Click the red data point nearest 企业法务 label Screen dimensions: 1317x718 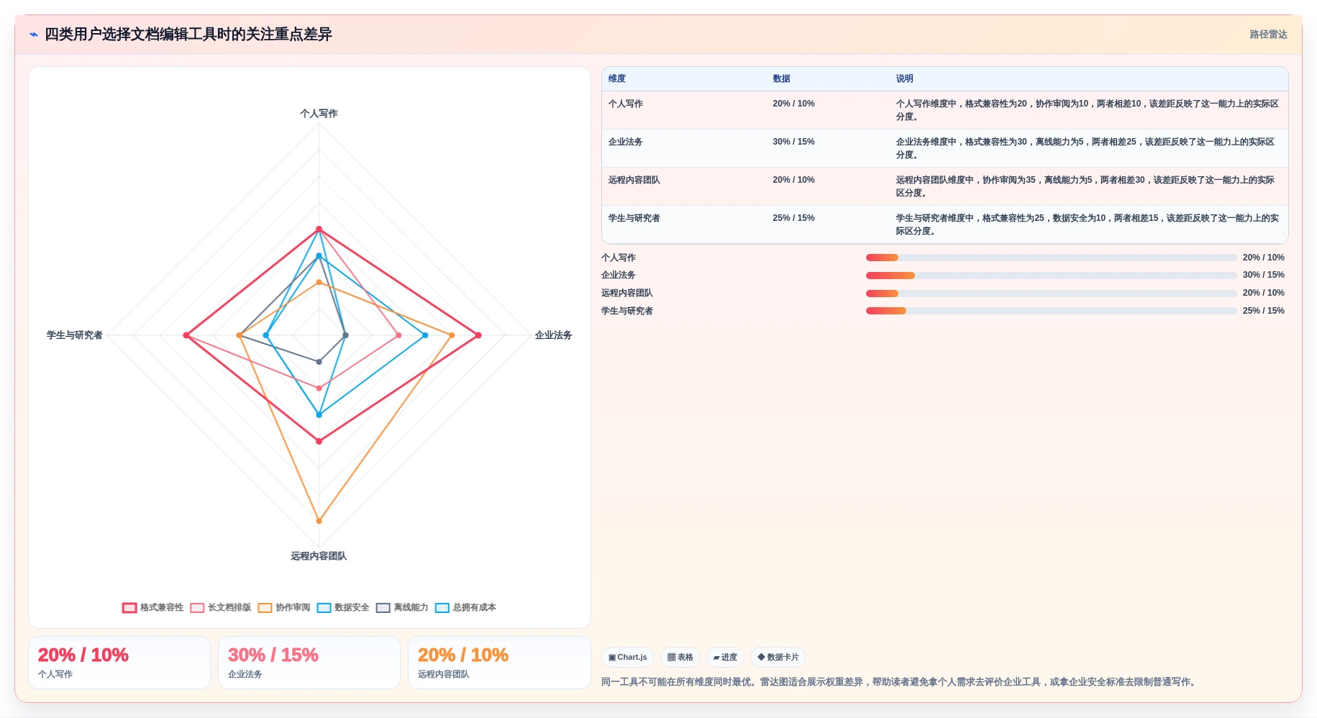478,335
